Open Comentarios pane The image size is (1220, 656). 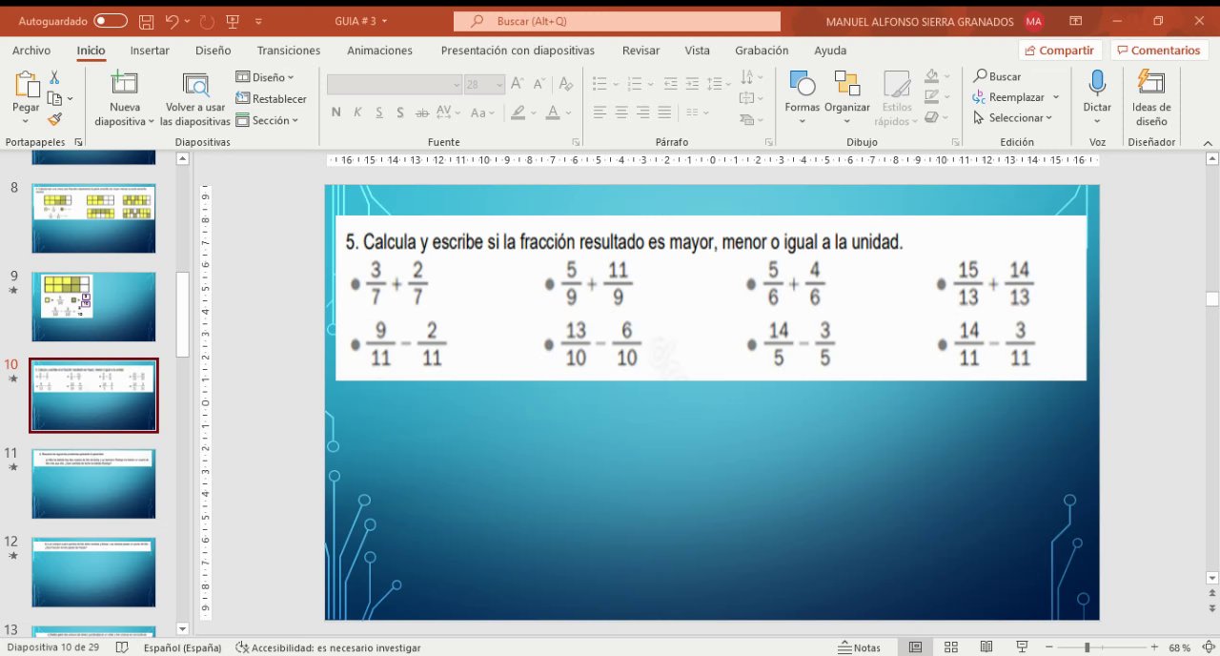coord(1158,51)
